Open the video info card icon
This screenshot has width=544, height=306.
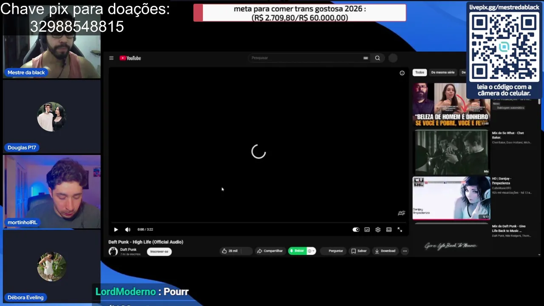[402, 73]
